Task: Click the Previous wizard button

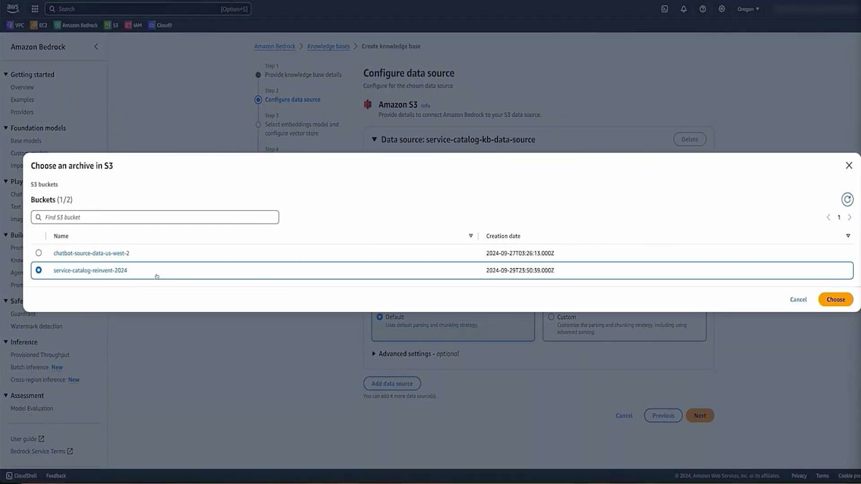Action: click(x=663, y=415)
